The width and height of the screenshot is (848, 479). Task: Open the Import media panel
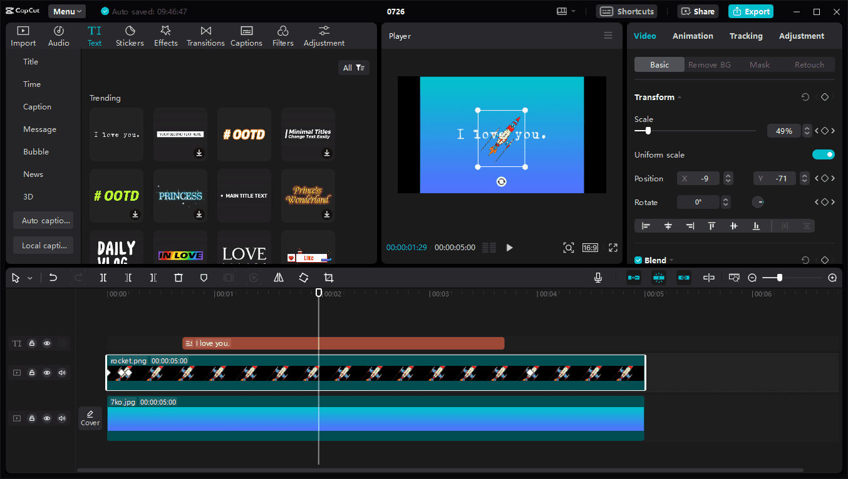coord(23,36)
